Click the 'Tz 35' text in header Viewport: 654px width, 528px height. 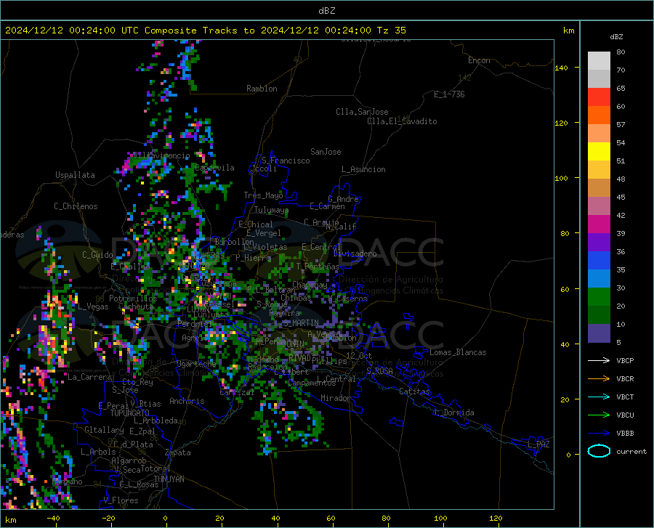391,31
